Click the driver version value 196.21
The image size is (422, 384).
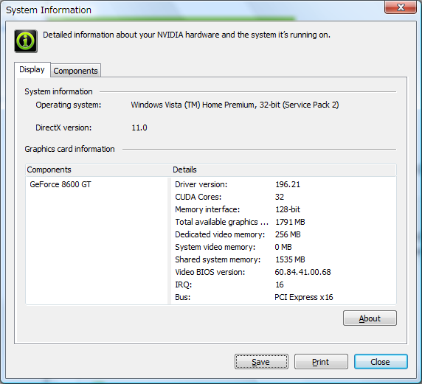[x=288, y=184]
